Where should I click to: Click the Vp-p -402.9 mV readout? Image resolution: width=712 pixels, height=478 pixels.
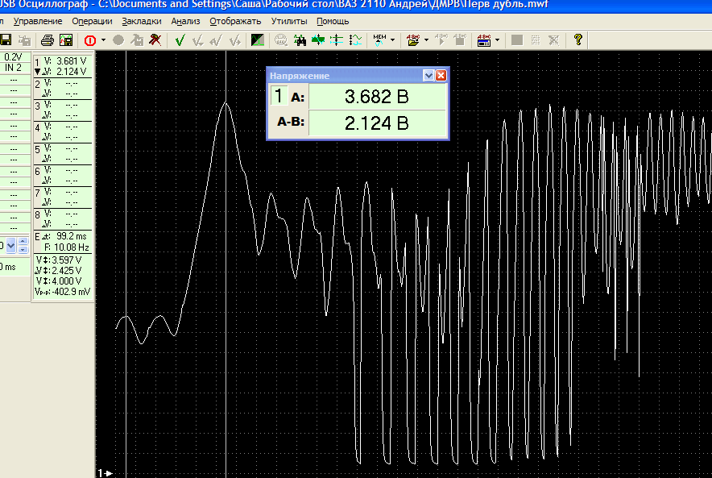63,292
